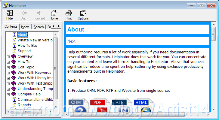The height and width of the screenshot is (120, 219).
Task: Open the partially hidden Favorites tab
Action: pyautogui.click(x=49, y=27)
